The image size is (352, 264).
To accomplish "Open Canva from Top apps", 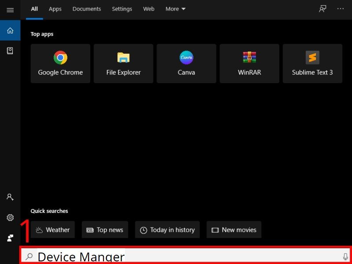I will [x=186, y=63].
